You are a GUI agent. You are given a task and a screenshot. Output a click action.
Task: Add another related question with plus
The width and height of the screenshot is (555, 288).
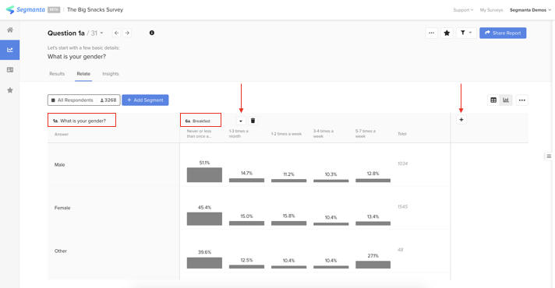(461, 120)
